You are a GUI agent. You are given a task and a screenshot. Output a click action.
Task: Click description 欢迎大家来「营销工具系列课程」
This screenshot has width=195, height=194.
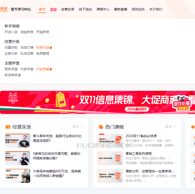(x=150, y=161)
